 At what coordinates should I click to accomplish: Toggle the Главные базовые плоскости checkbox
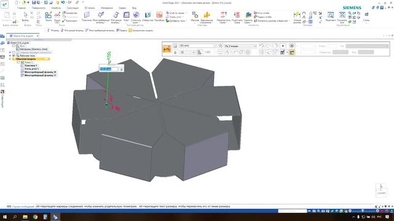tap(14, 52)
